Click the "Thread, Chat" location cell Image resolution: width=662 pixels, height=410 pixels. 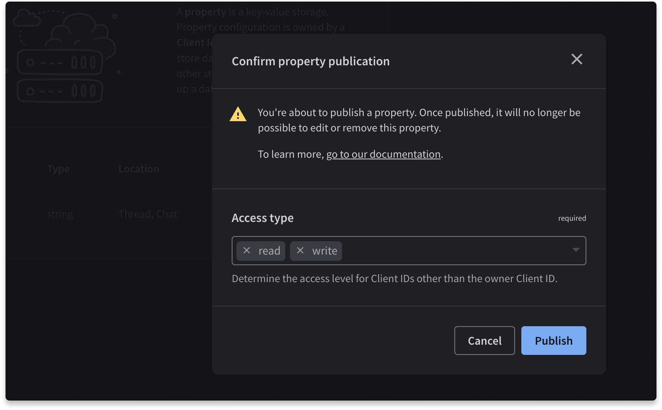pos(148,214)
